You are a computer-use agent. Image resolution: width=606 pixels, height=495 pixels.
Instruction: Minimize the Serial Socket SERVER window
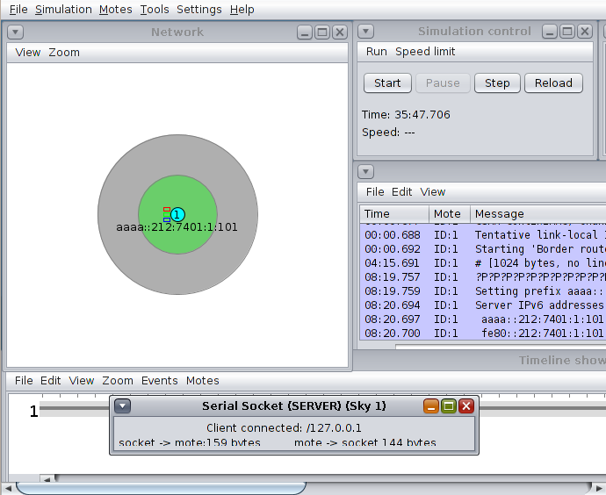[431, 405]
